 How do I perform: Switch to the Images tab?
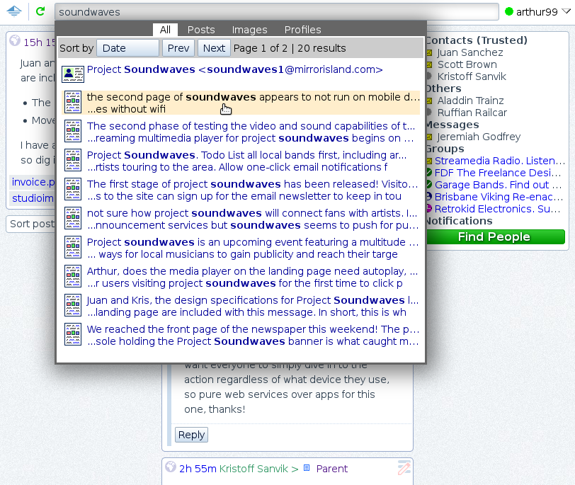pyautogui.click(x=249, y=30)
